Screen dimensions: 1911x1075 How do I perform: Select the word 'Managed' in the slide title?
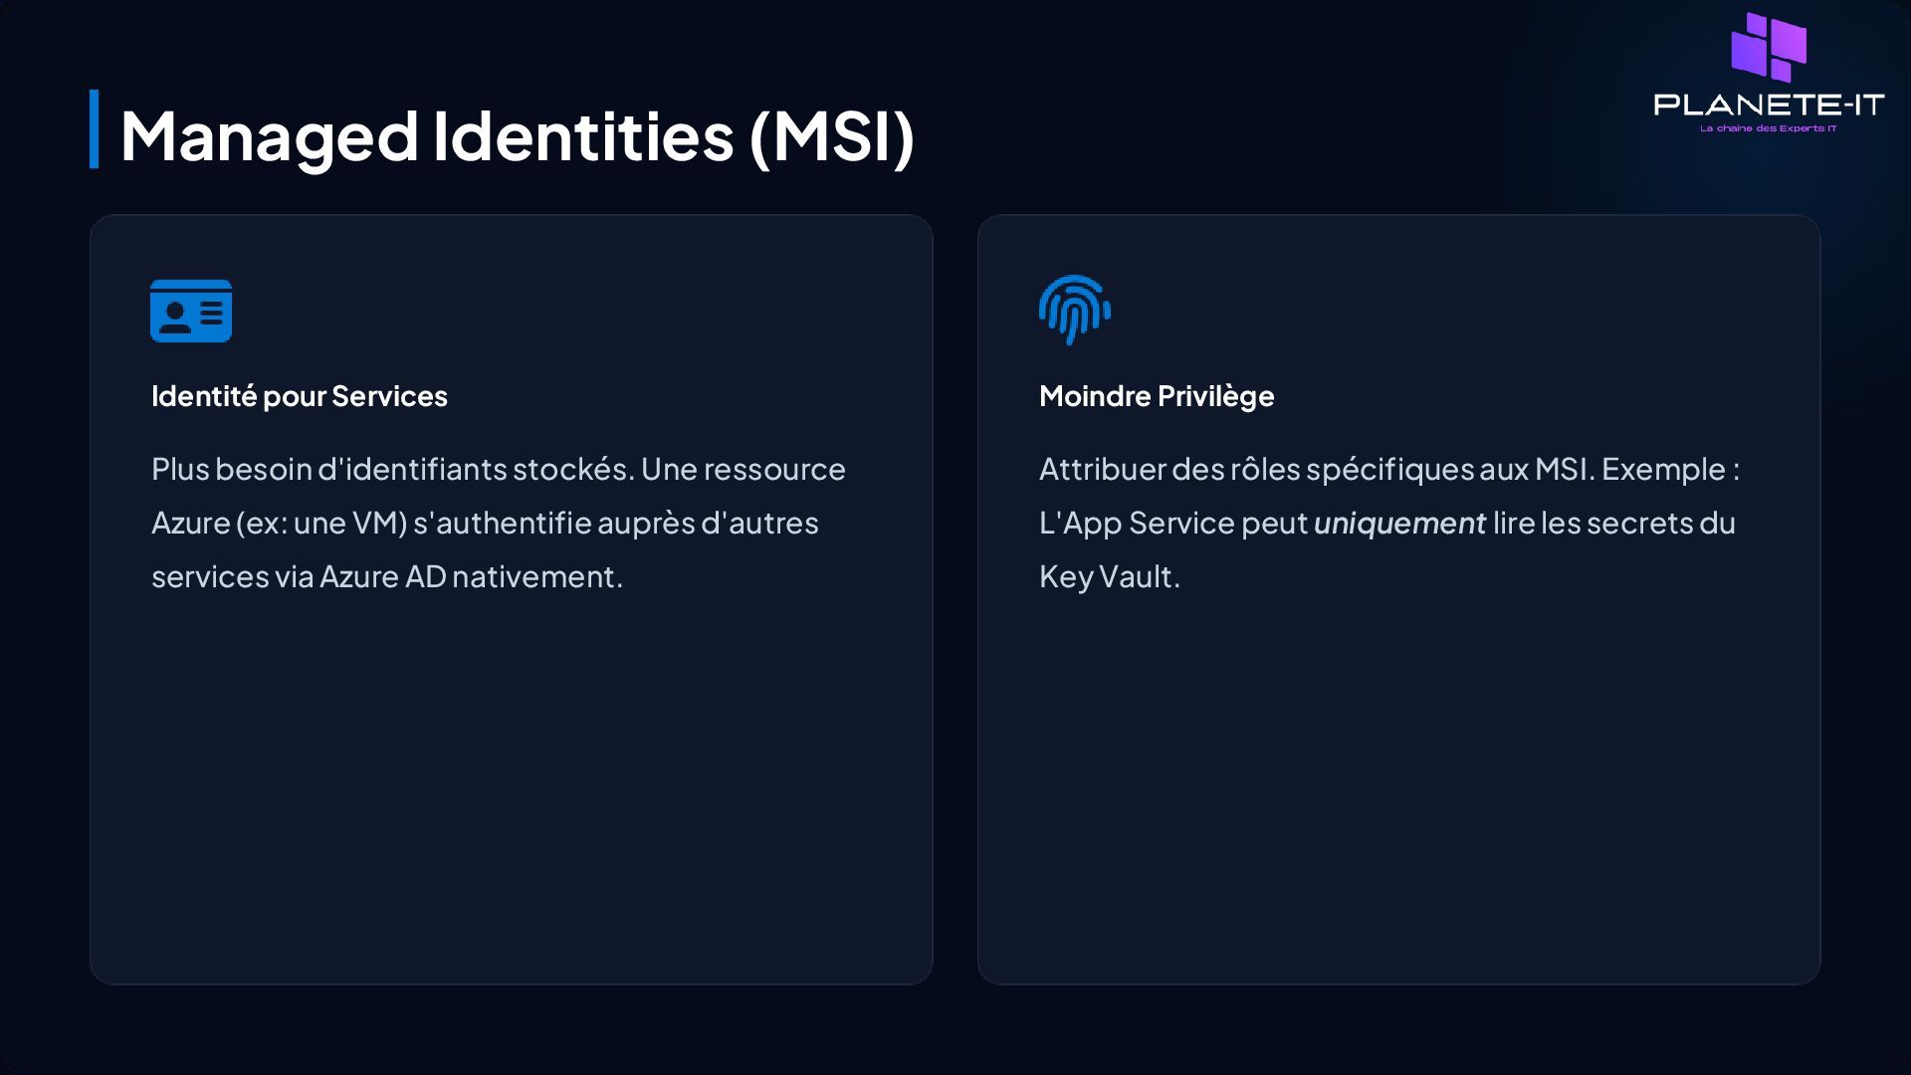269,135
